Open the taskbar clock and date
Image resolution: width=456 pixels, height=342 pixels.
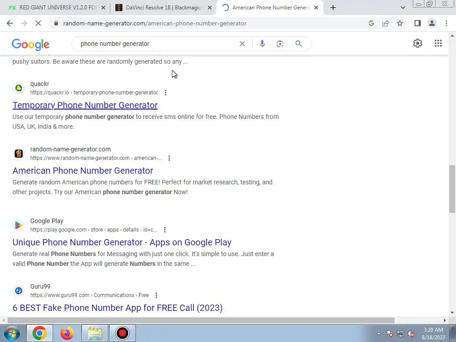433,334
